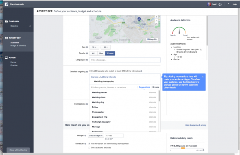Click info icon after INCLUDE people text
Viewport: 240px width, 155px height.
pos(141,71)
